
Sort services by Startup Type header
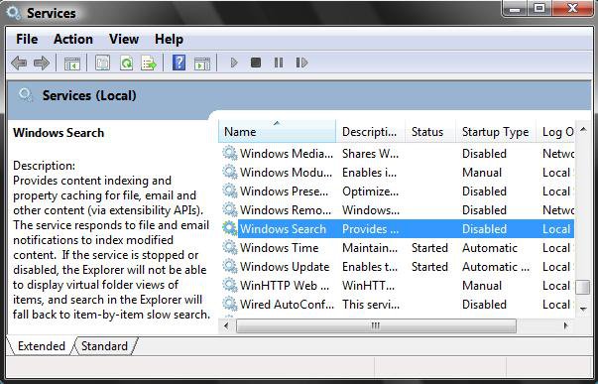(x=496, y=132)
